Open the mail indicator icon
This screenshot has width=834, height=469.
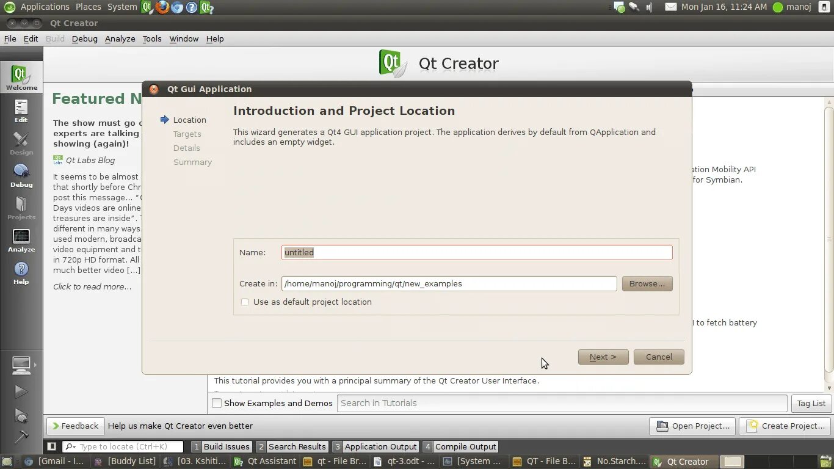tap(670, 7)
